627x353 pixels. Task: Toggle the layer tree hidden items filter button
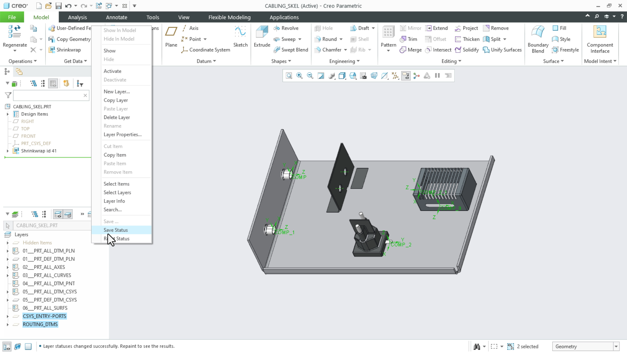[58, 214]
